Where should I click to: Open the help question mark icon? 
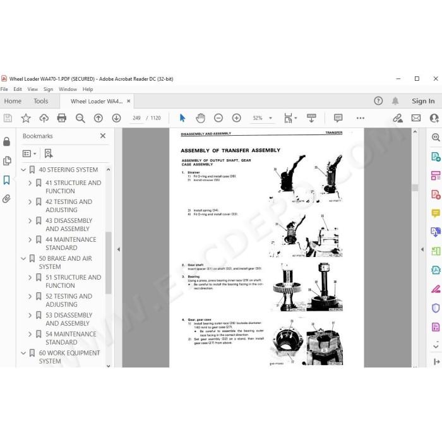click(x=378, y=101)
